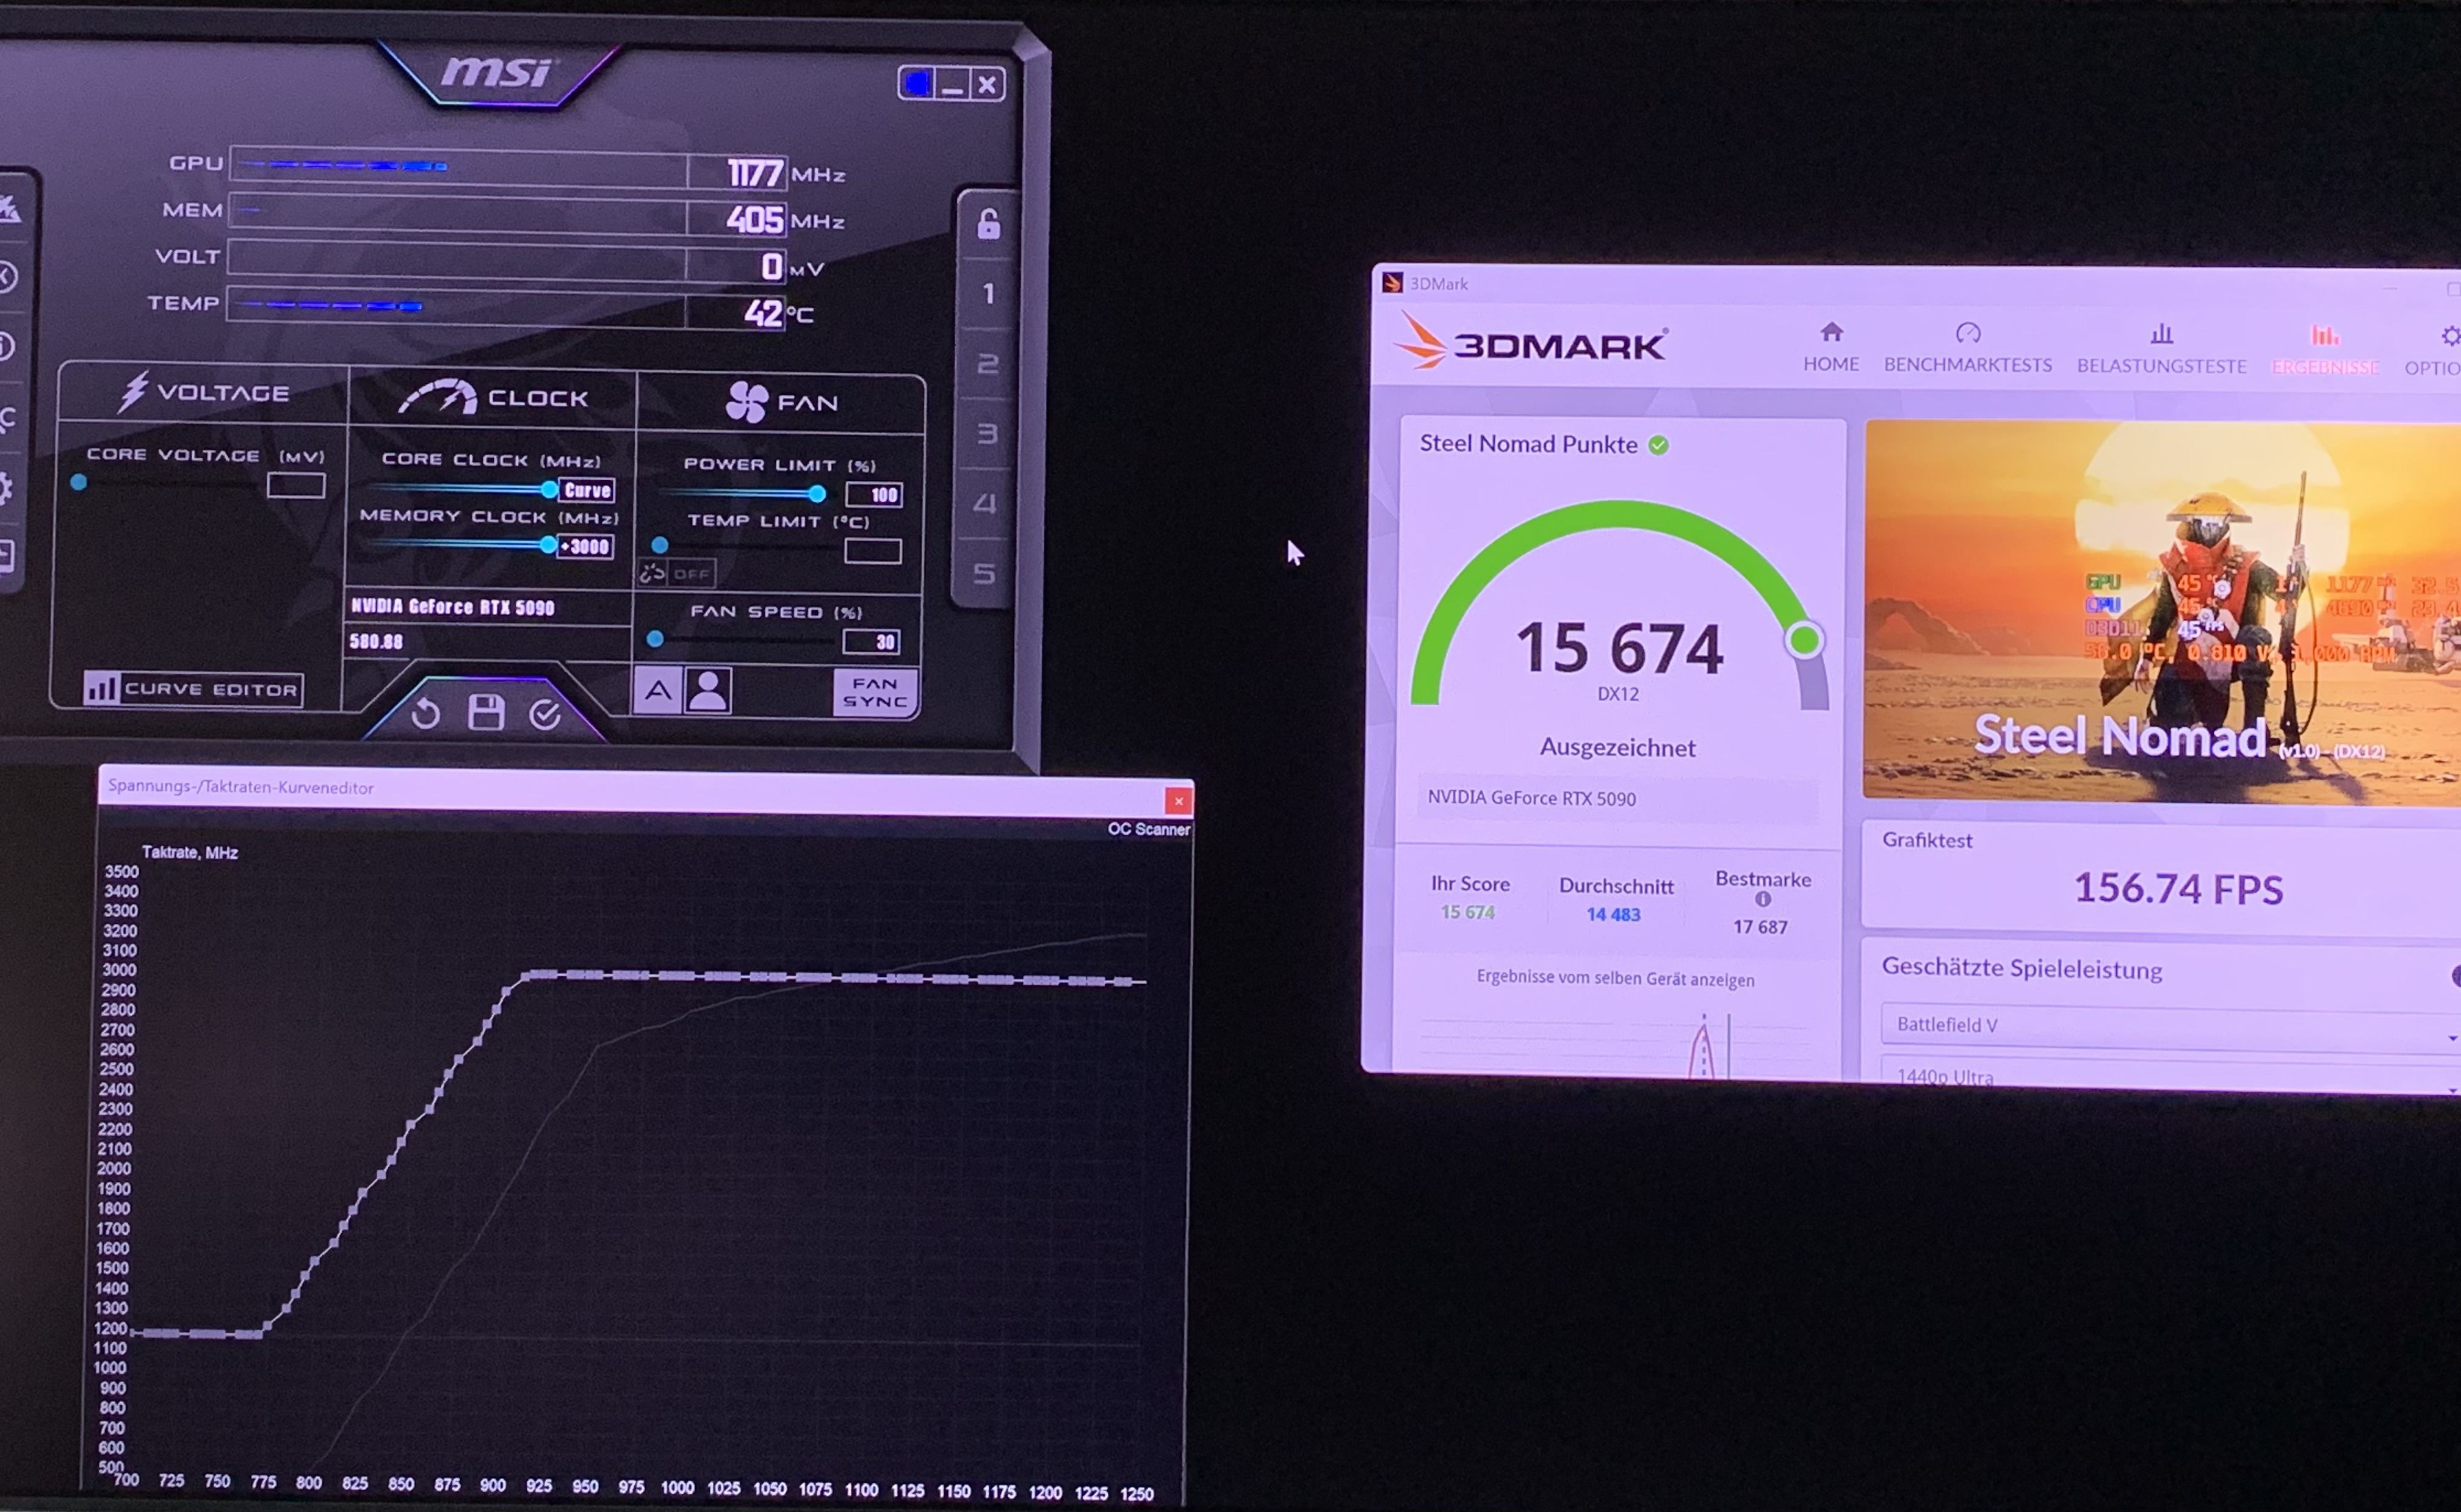Viewport: 2461px width, 1512px height.
Task: Click the empty Temp Limit value field
Action: [x=873, y=551]
